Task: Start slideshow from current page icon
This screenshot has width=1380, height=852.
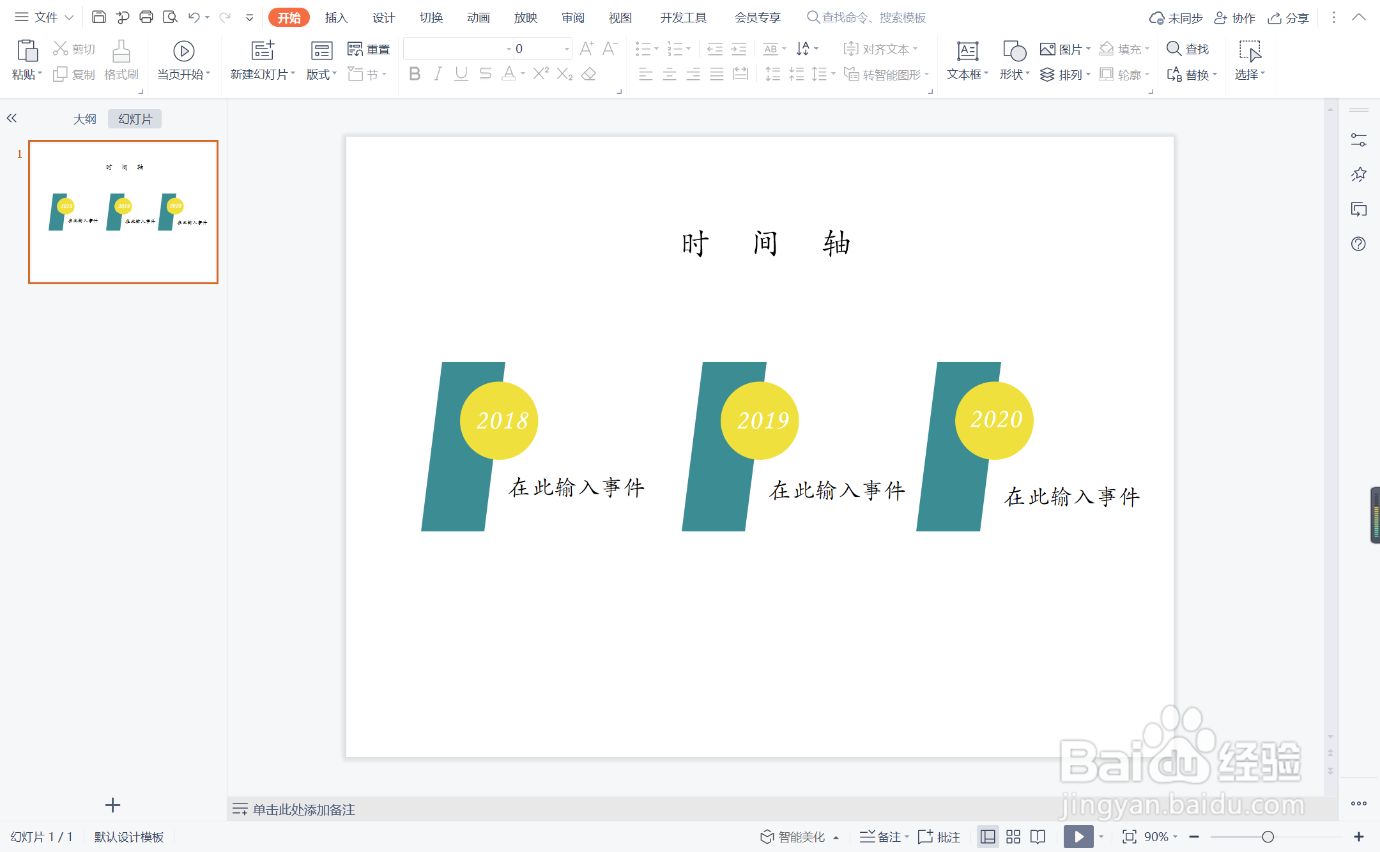Action: pos(183,51)
